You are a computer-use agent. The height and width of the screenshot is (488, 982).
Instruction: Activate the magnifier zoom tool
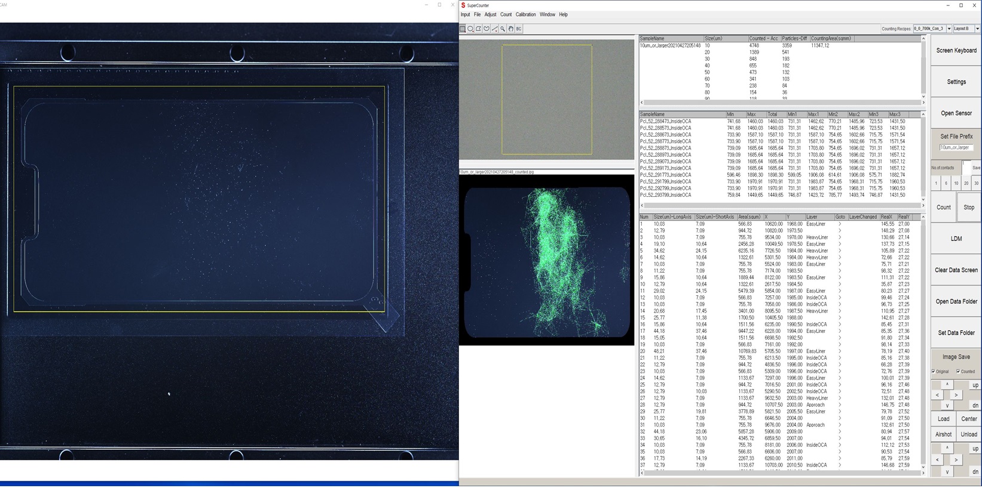click(x=503, y=29)
